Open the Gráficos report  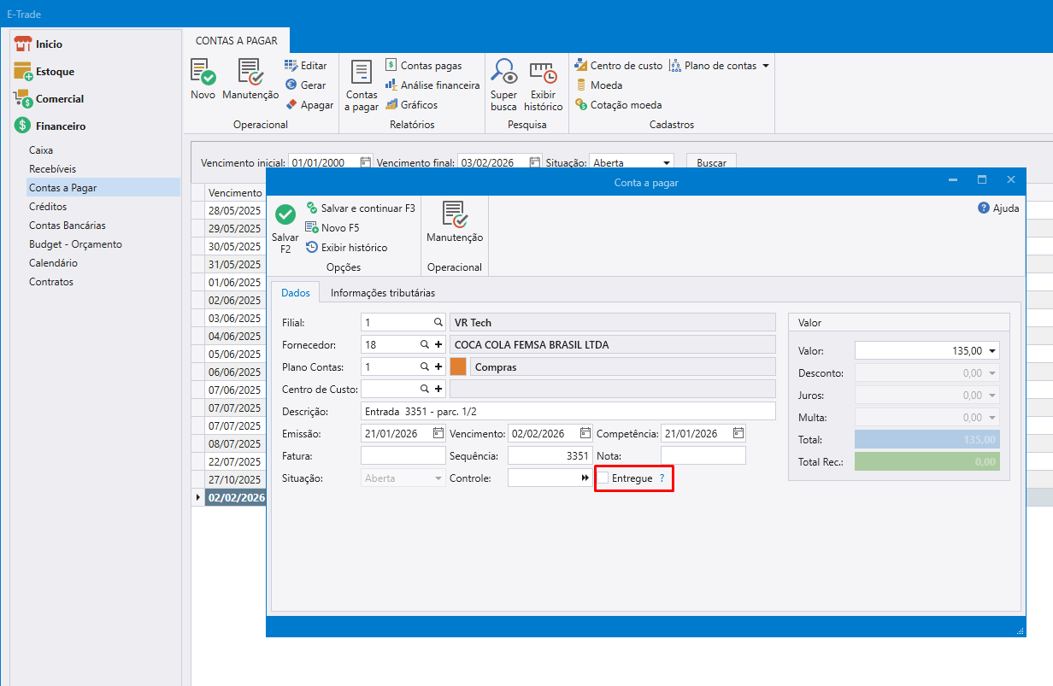click(x=411, y=105)
